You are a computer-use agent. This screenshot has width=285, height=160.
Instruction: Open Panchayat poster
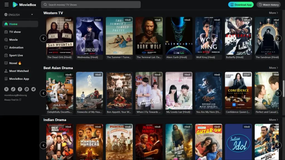click(119, 142)
